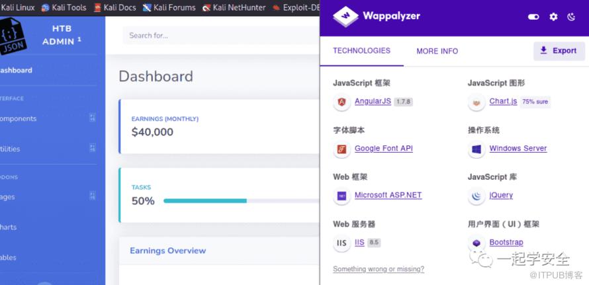Open the Google Font API link
This screenshot has height=285, width=589.
click(x=384, y=148)
